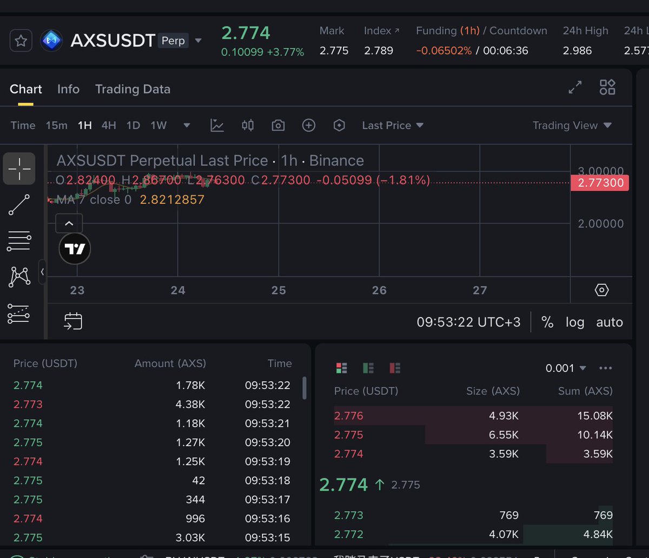Click bid price 2.773 with size 769
The width and height of the screenshot is (649, 558).
coord(349,515)
